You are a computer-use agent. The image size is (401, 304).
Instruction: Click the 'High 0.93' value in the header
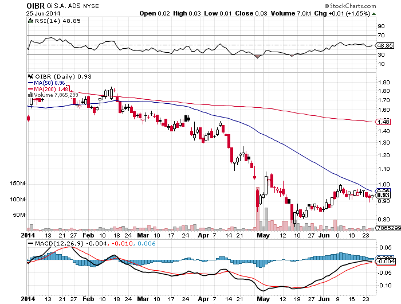[187, 13]
